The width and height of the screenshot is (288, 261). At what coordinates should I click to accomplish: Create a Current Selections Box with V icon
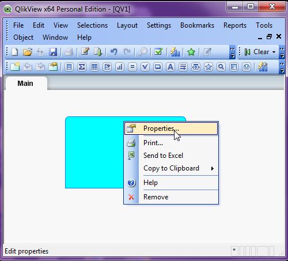(145, 67)
